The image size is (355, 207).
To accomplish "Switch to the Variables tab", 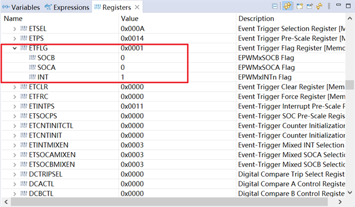I will pos(21,7).
